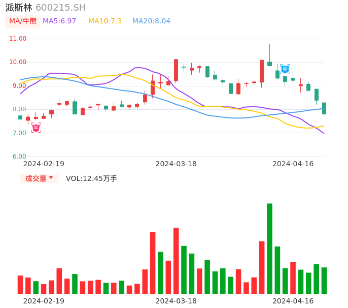
Task: Click the 2024-03-18 date label under candlesticks
Action: pos(176,164)
